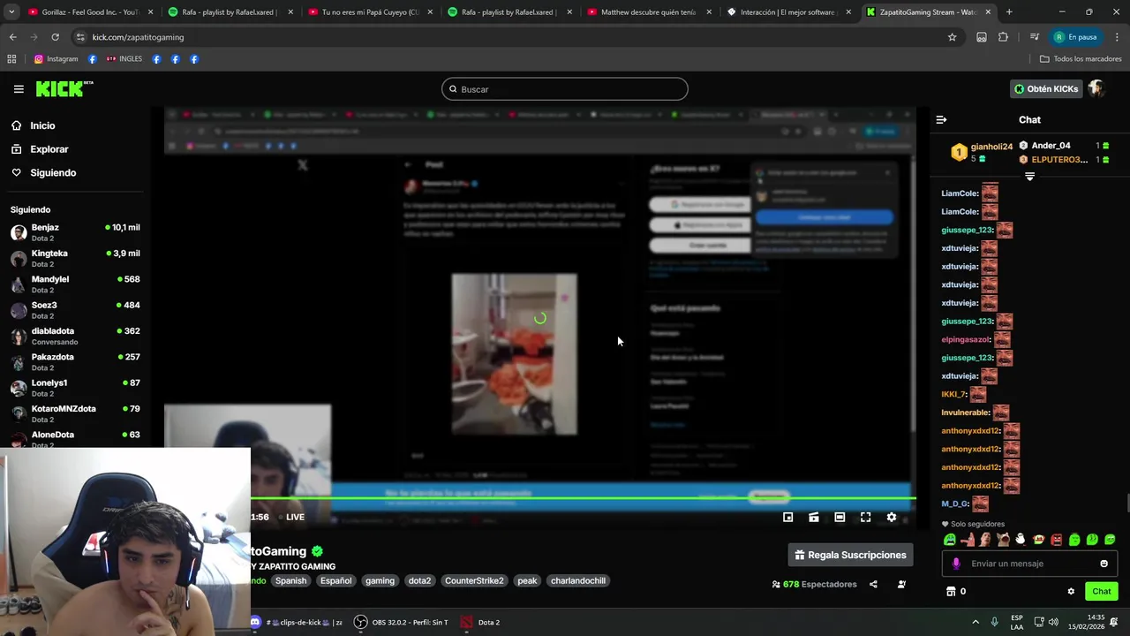Open Todos los marcadores folder
Screen dimensions: 1130x636
point(1081,59)
